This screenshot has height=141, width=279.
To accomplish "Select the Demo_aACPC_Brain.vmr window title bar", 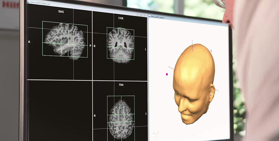I will click(87, 8).
